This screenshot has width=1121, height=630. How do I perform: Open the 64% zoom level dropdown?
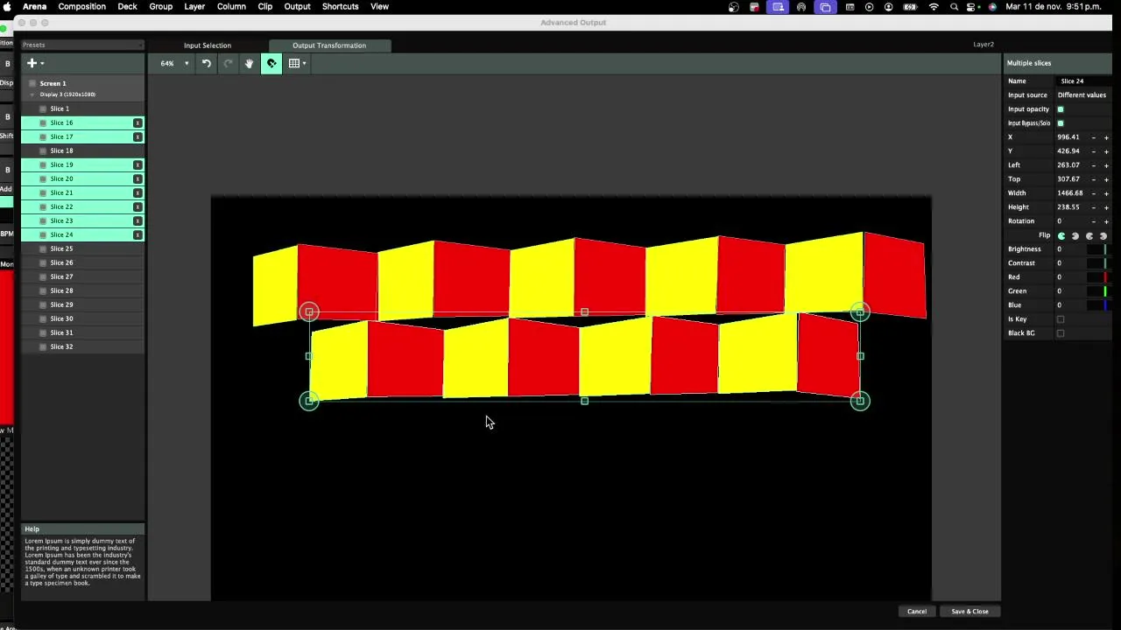[x=174, y=63]
